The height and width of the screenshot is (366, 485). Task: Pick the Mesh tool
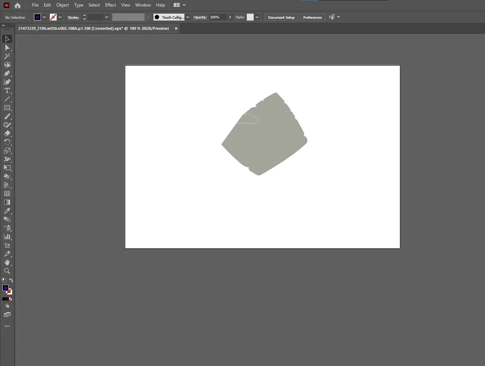tap(7, 193)
